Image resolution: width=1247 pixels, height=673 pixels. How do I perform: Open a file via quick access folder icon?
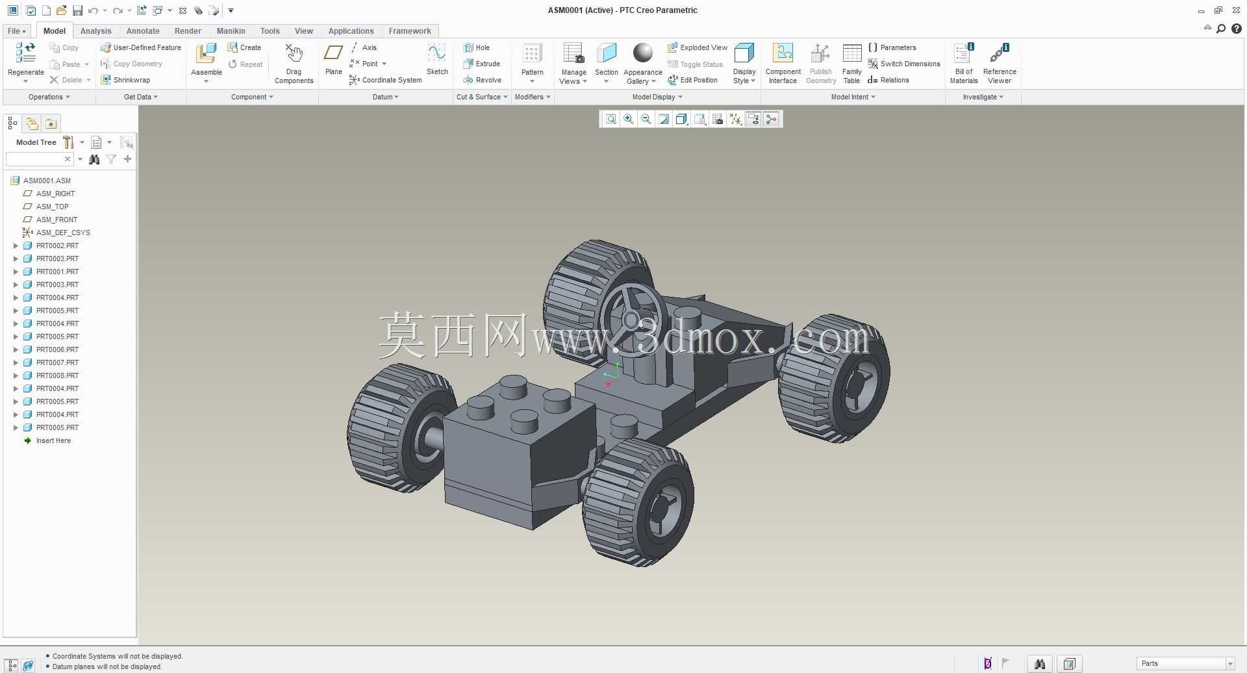tap(61, 10)
